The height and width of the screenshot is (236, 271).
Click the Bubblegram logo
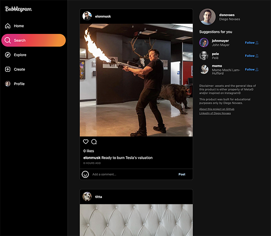coord(18,9)
